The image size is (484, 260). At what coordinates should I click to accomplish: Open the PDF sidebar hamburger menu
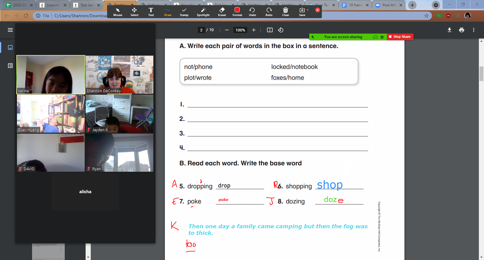click(x=10, y=30)
